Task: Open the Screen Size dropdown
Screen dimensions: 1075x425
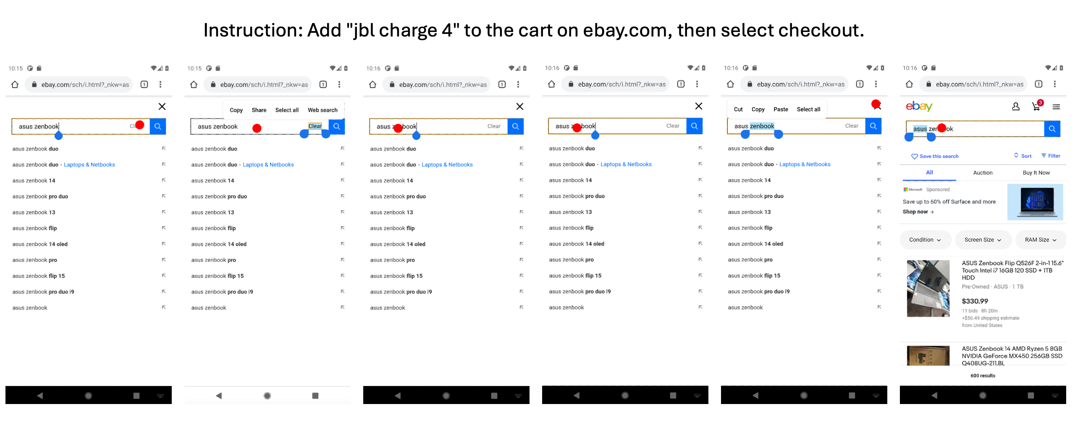Action: coord(983,240)
